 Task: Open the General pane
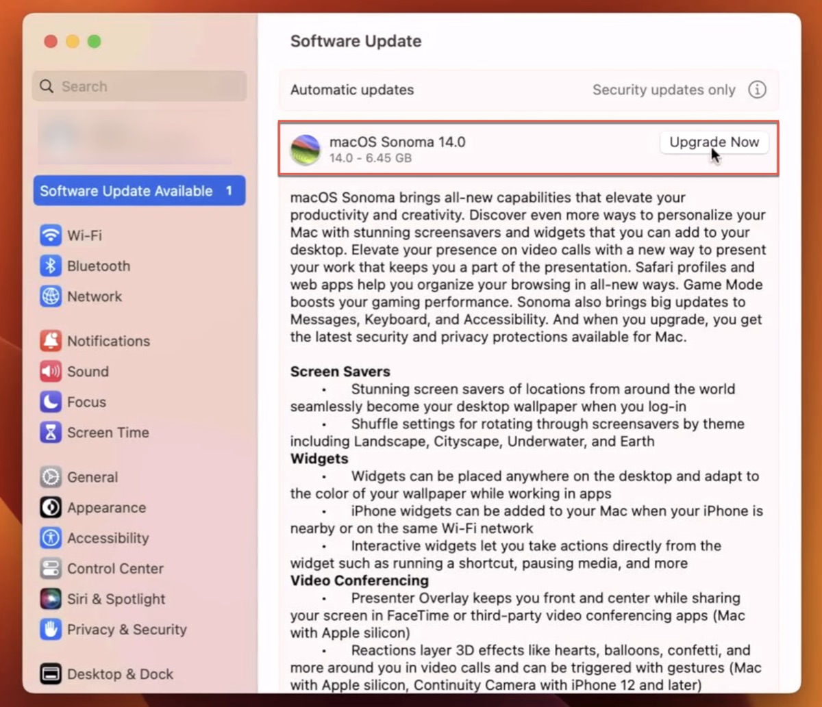(139, 477)
